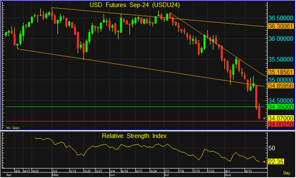Click the RSI 22.35 value label
The image size is (296, 178).
276,162
